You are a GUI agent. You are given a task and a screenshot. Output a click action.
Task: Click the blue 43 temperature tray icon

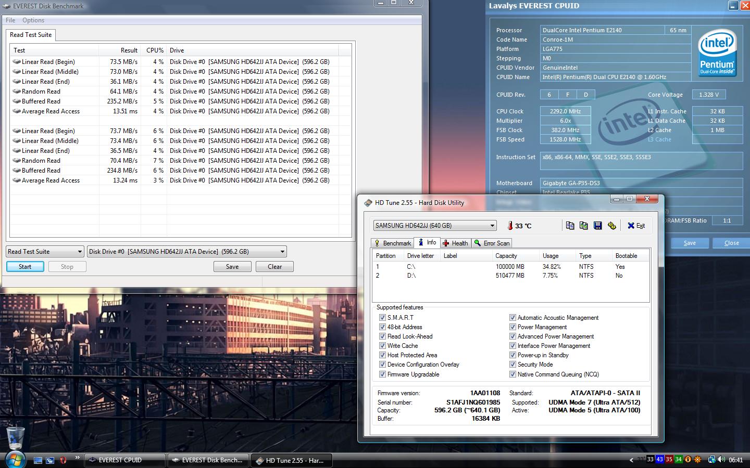(x=659, y=460)
